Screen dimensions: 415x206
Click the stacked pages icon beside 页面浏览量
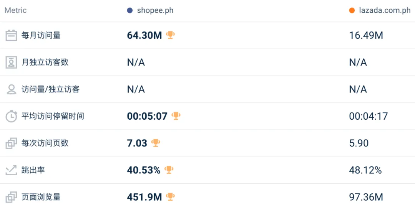click(x=12, y=197)
